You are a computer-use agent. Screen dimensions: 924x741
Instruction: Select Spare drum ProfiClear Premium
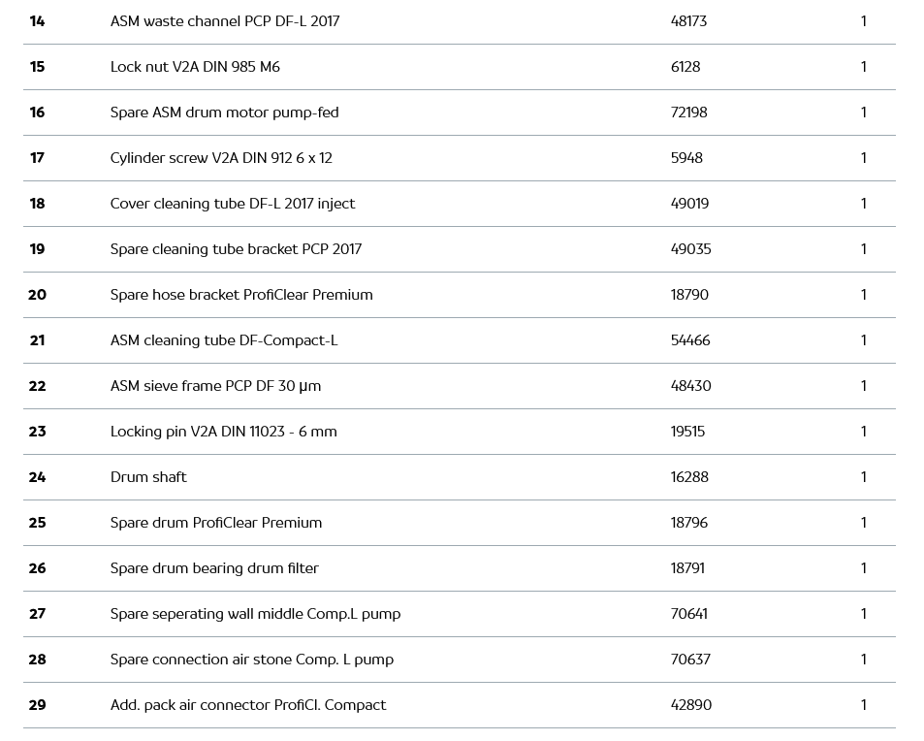point(216,523)
